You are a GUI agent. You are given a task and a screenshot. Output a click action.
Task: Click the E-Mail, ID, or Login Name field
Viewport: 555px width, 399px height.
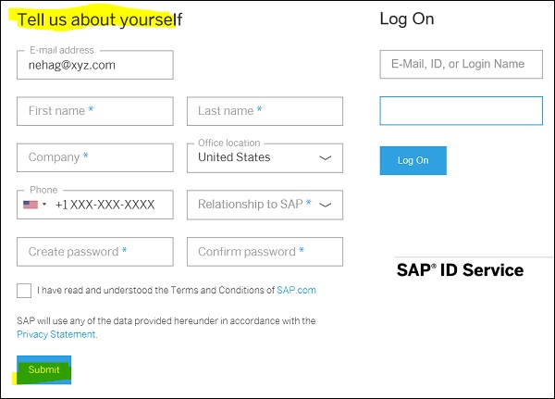pyautogui.click(x=461, y=64)
